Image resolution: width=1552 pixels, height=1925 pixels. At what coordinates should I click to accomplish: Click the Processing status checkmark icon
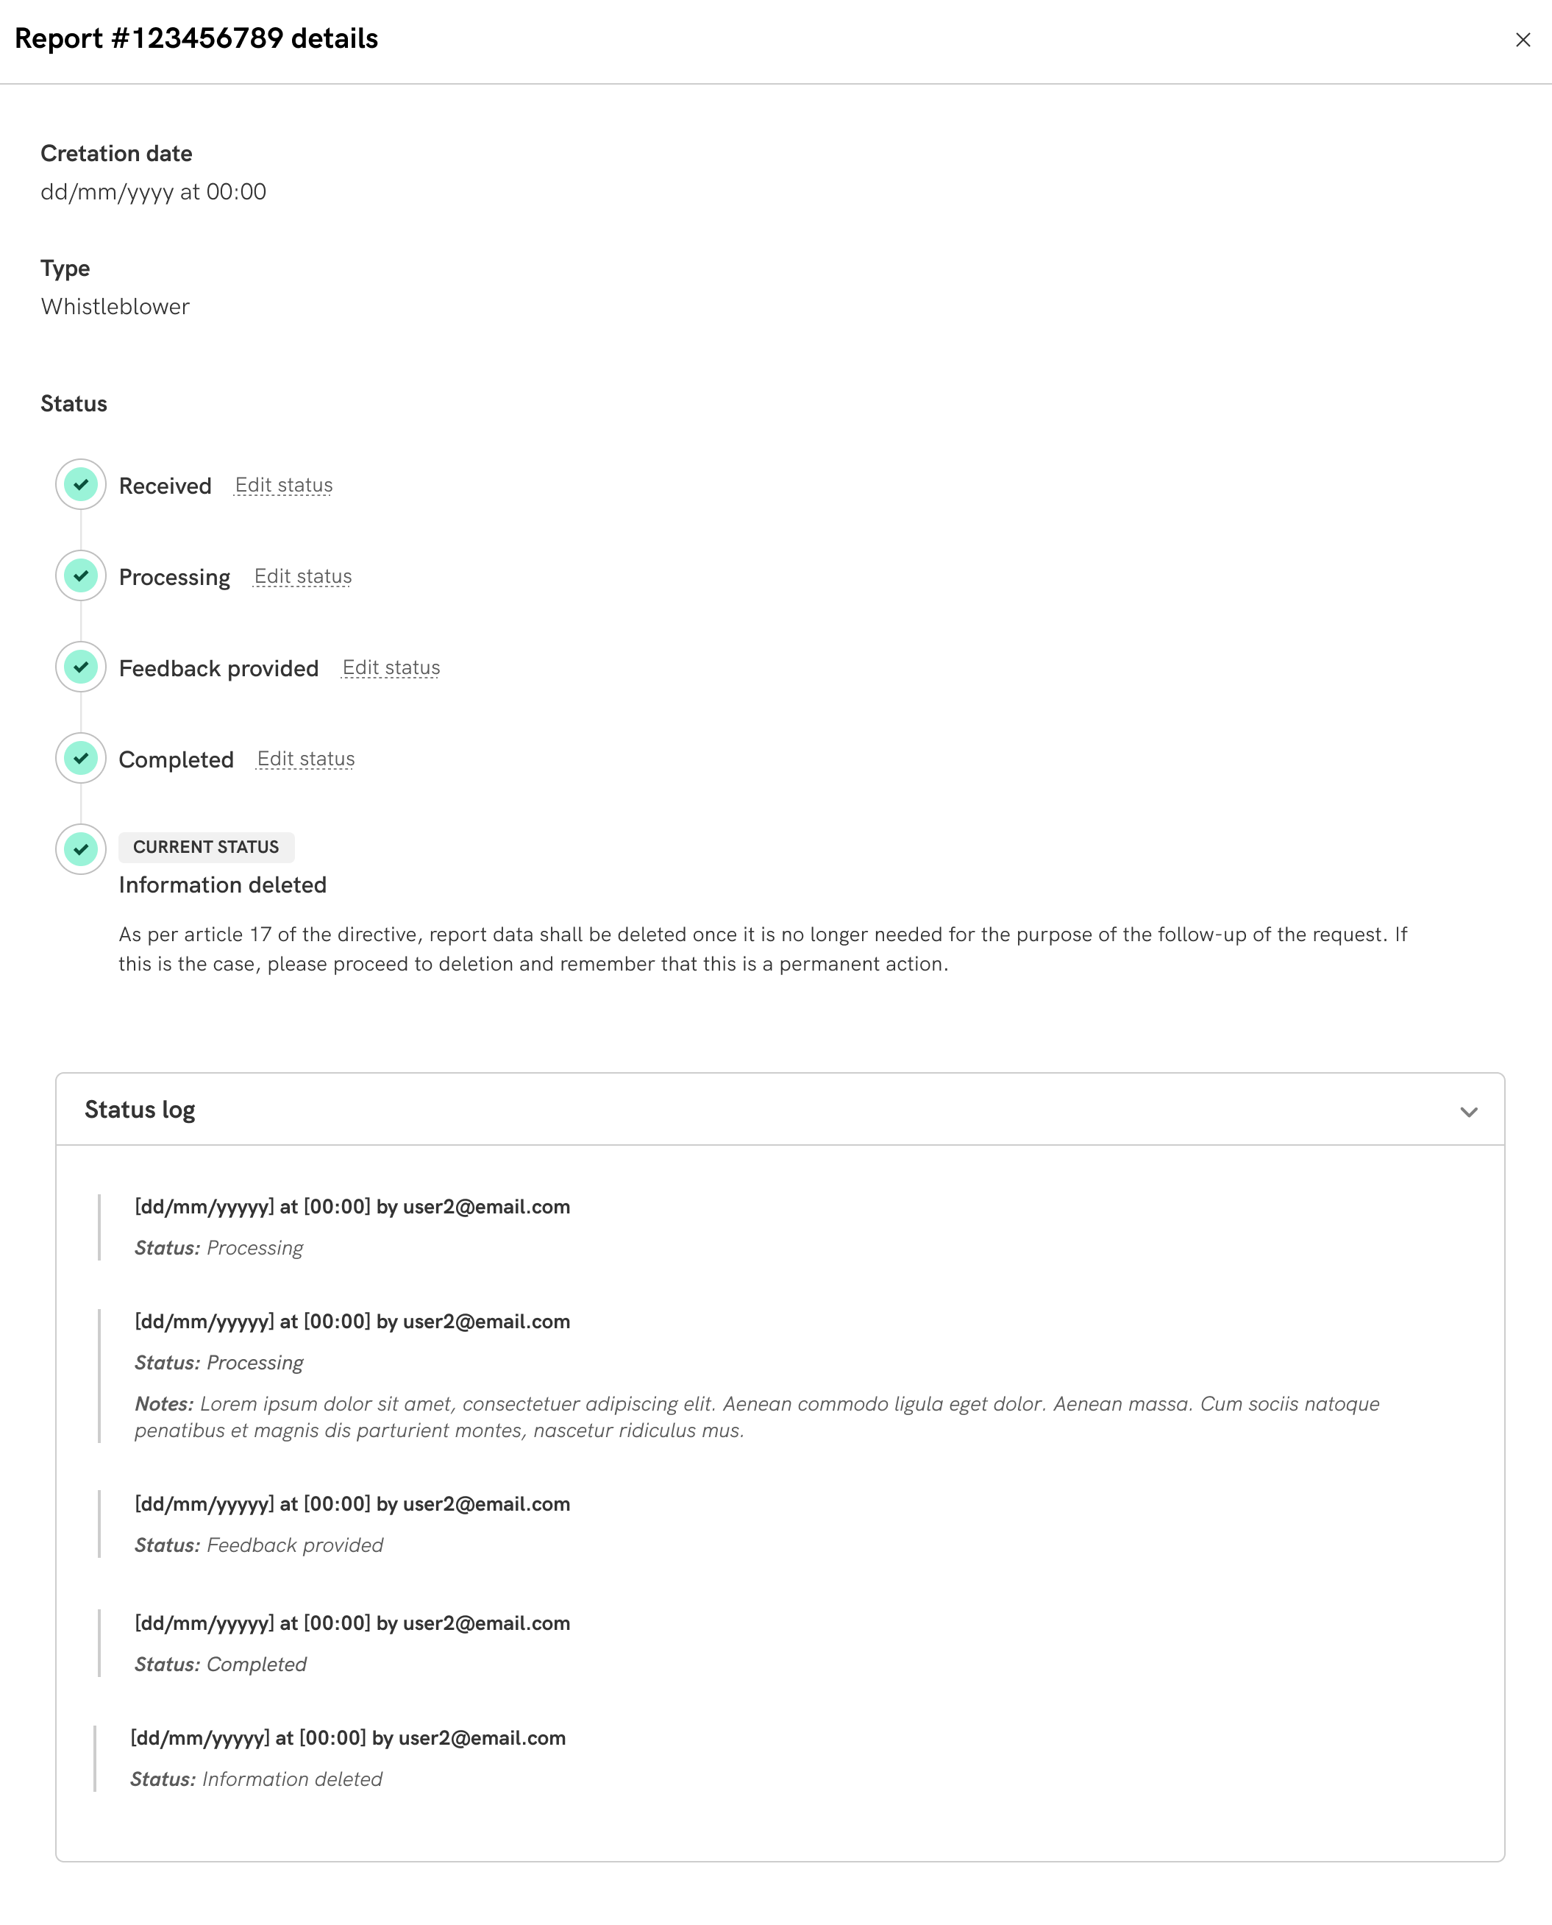coord(82,576)
